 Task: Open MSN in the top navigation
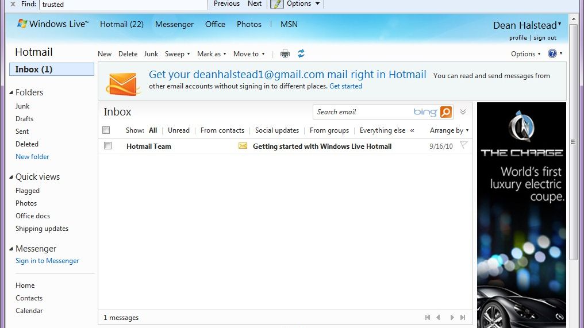coord(289,24)
